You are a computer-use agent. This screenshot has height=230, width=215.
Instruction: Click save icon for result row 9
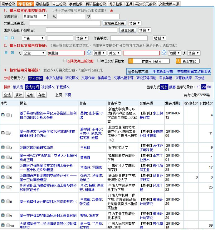click(3, 215)
